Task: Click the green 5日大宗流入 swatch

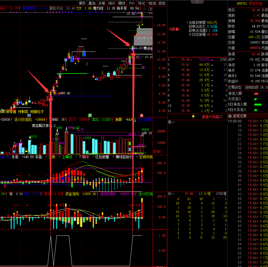Action: 255,110
